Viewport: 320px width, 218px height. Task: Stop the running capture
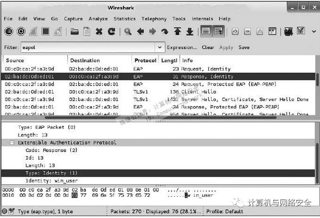tap(46, 31)
